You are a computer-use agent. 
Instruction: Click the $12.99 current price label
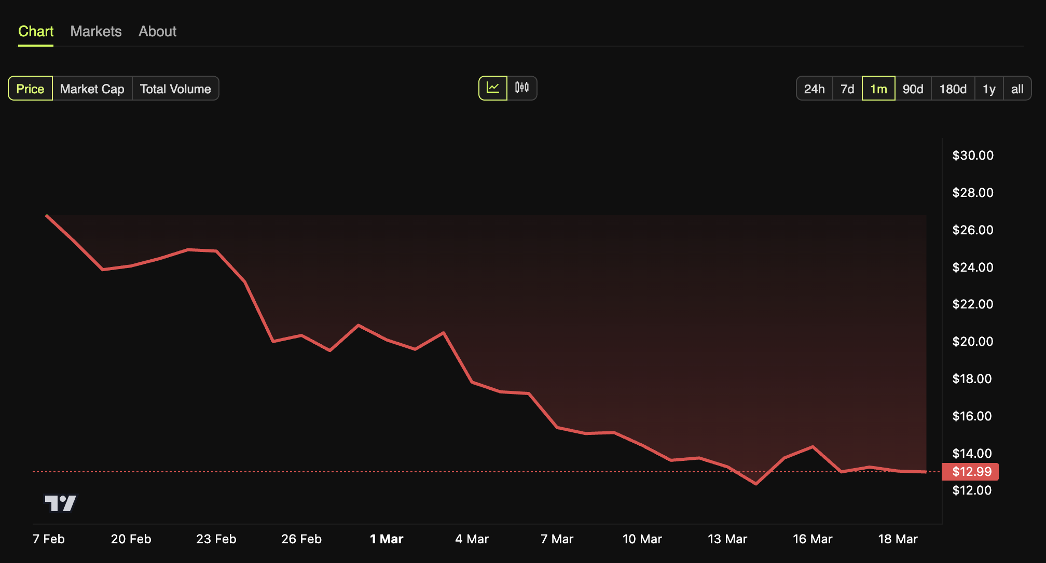(970, 472)
